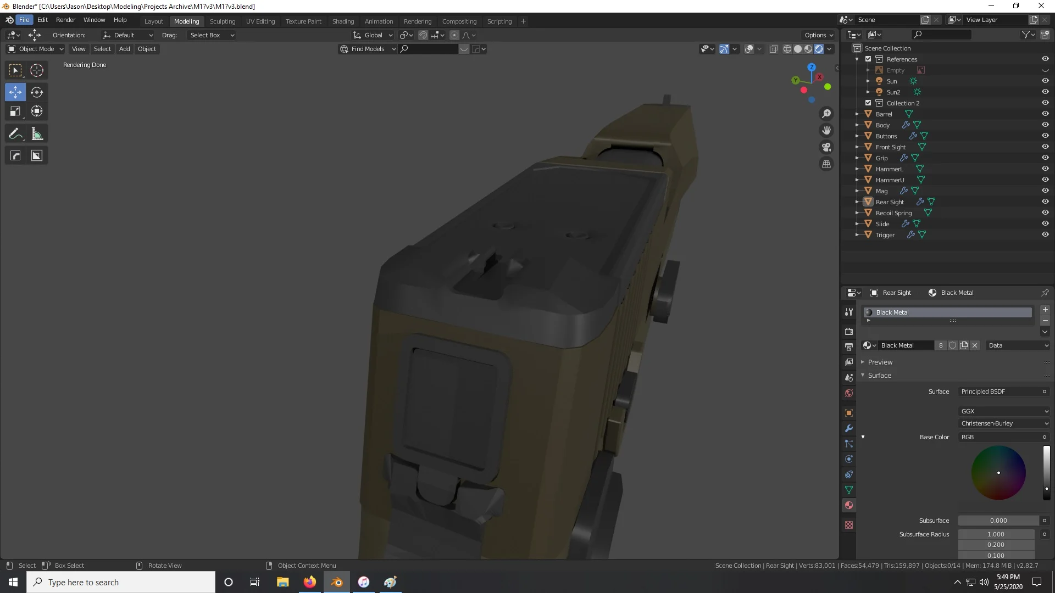Toggle X-ray mode in viewport header
This screenshot has width=1055, height=593.
click(x=773, y=49)
